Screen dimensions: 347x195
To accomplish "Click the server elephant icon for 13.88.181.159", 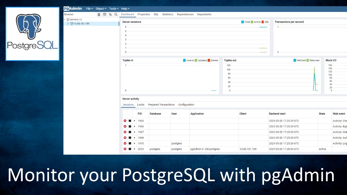I will [x=72, y=24].
